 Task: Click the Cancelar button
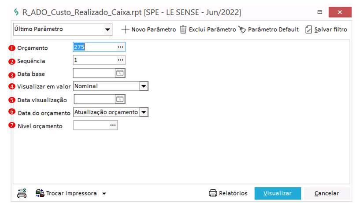pyautogui.click(x=327, y=193)
